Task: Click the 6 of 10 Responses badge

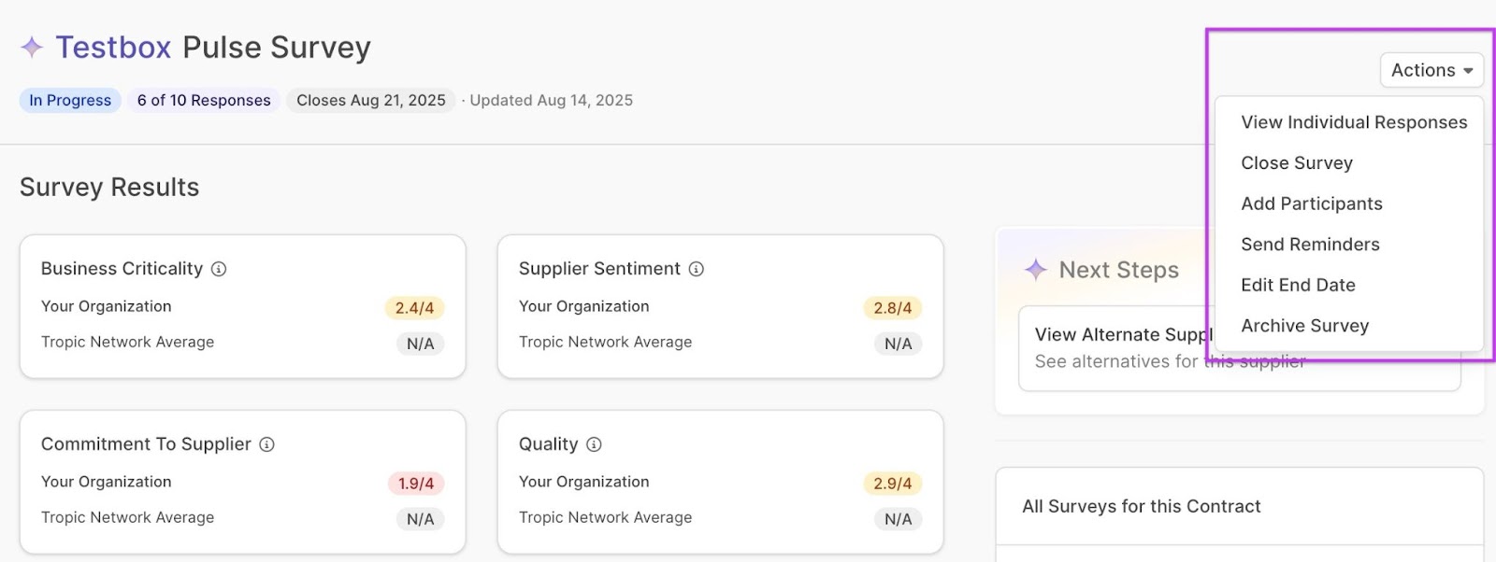Action: (x=204, y=100)
